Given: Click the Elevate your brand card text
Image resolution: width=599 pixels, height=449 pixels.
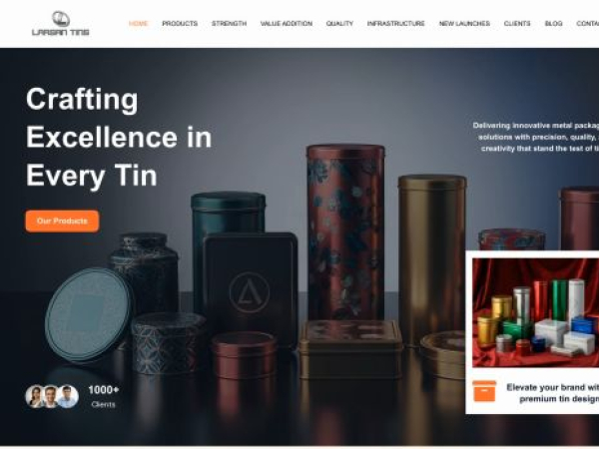Looking at the screenshot, I should (552, 393).
